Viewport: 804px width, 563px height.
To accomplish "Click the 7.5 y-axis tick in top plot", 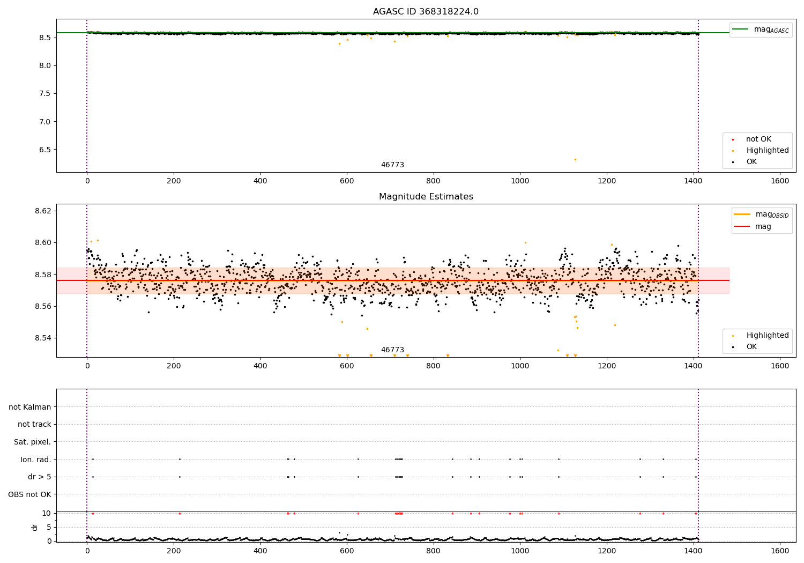I will tap(45, 94).
